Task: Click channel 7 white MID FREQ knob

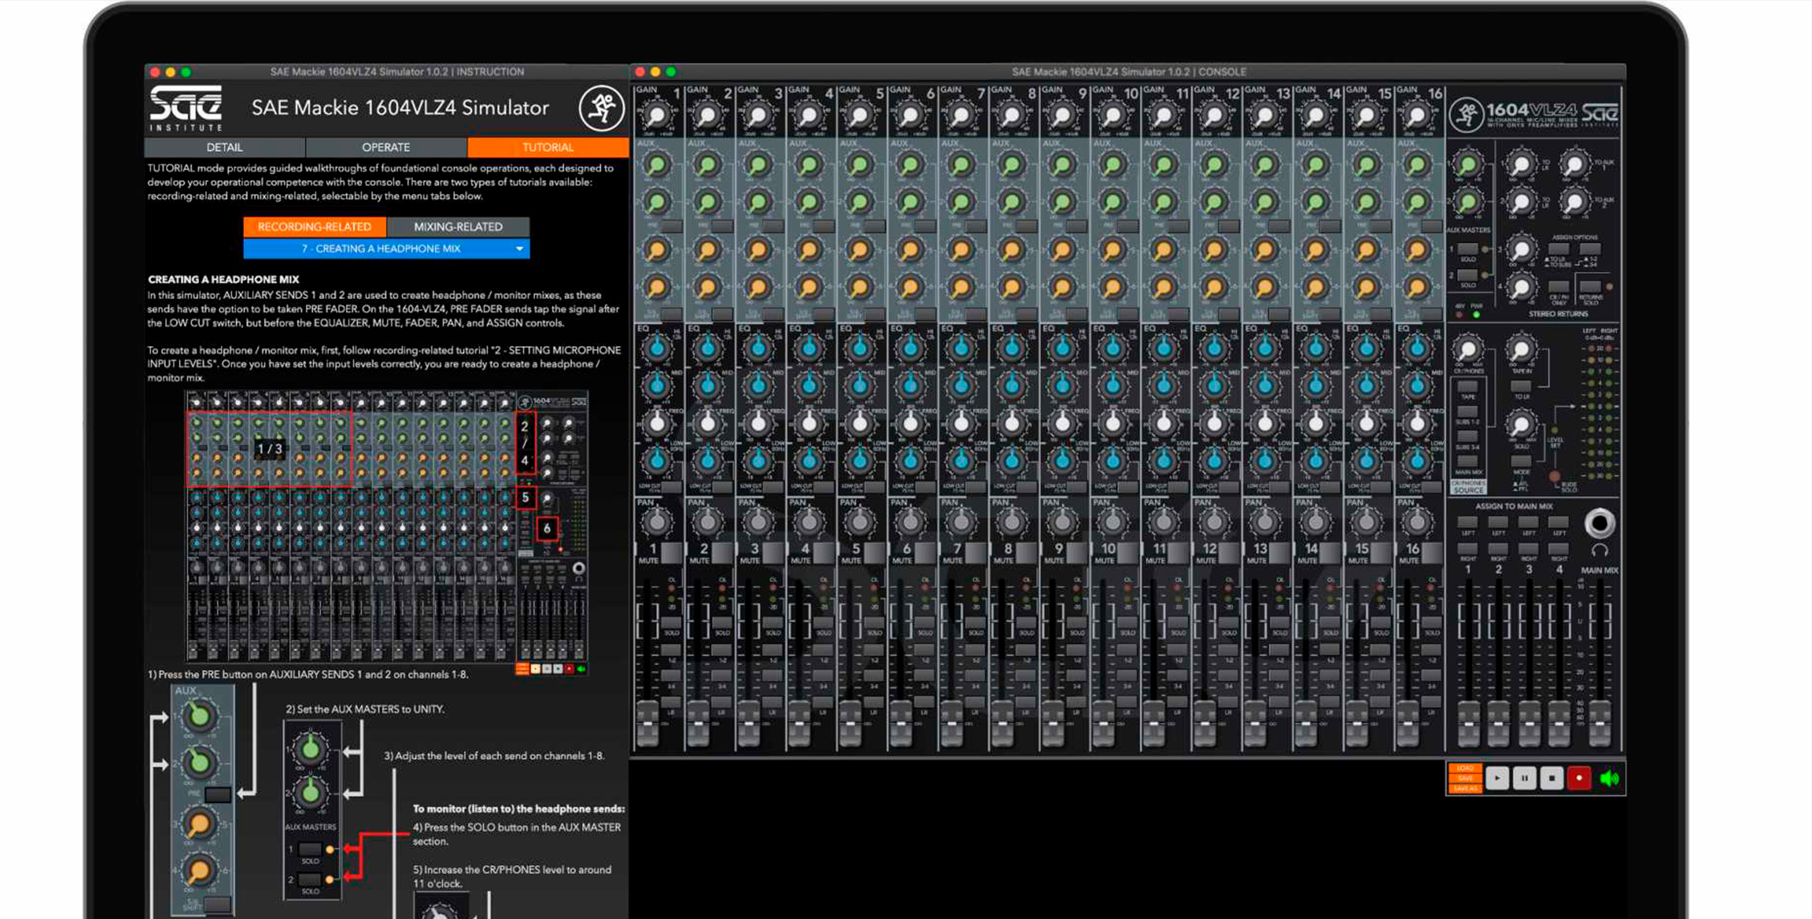Action: tap(961, 423)
